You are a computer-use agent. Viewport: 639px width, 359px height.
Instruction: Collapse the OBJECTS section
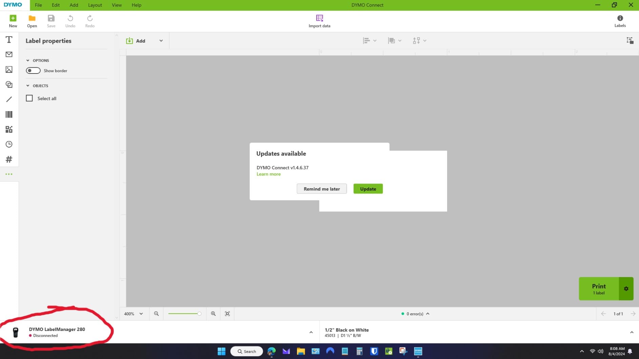[28, 86]
